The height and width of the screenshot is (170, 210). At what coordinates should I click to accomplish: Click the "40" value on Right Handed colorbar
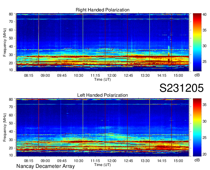pyautogui.click(x=204, y=14)
